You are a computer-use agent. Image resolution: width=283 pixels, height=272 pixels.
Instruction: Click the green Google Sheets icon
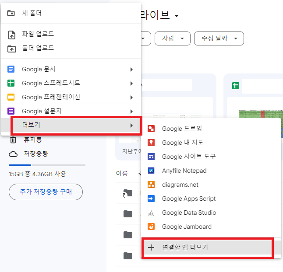(11, 83)
